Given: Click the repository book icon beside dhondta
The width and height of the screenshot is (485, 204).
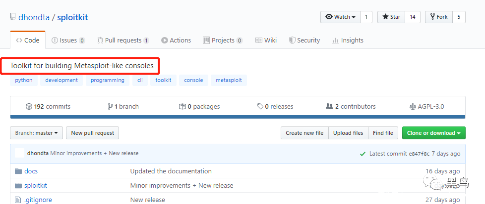Looking at the screenshot, I should tap(12, 17).
